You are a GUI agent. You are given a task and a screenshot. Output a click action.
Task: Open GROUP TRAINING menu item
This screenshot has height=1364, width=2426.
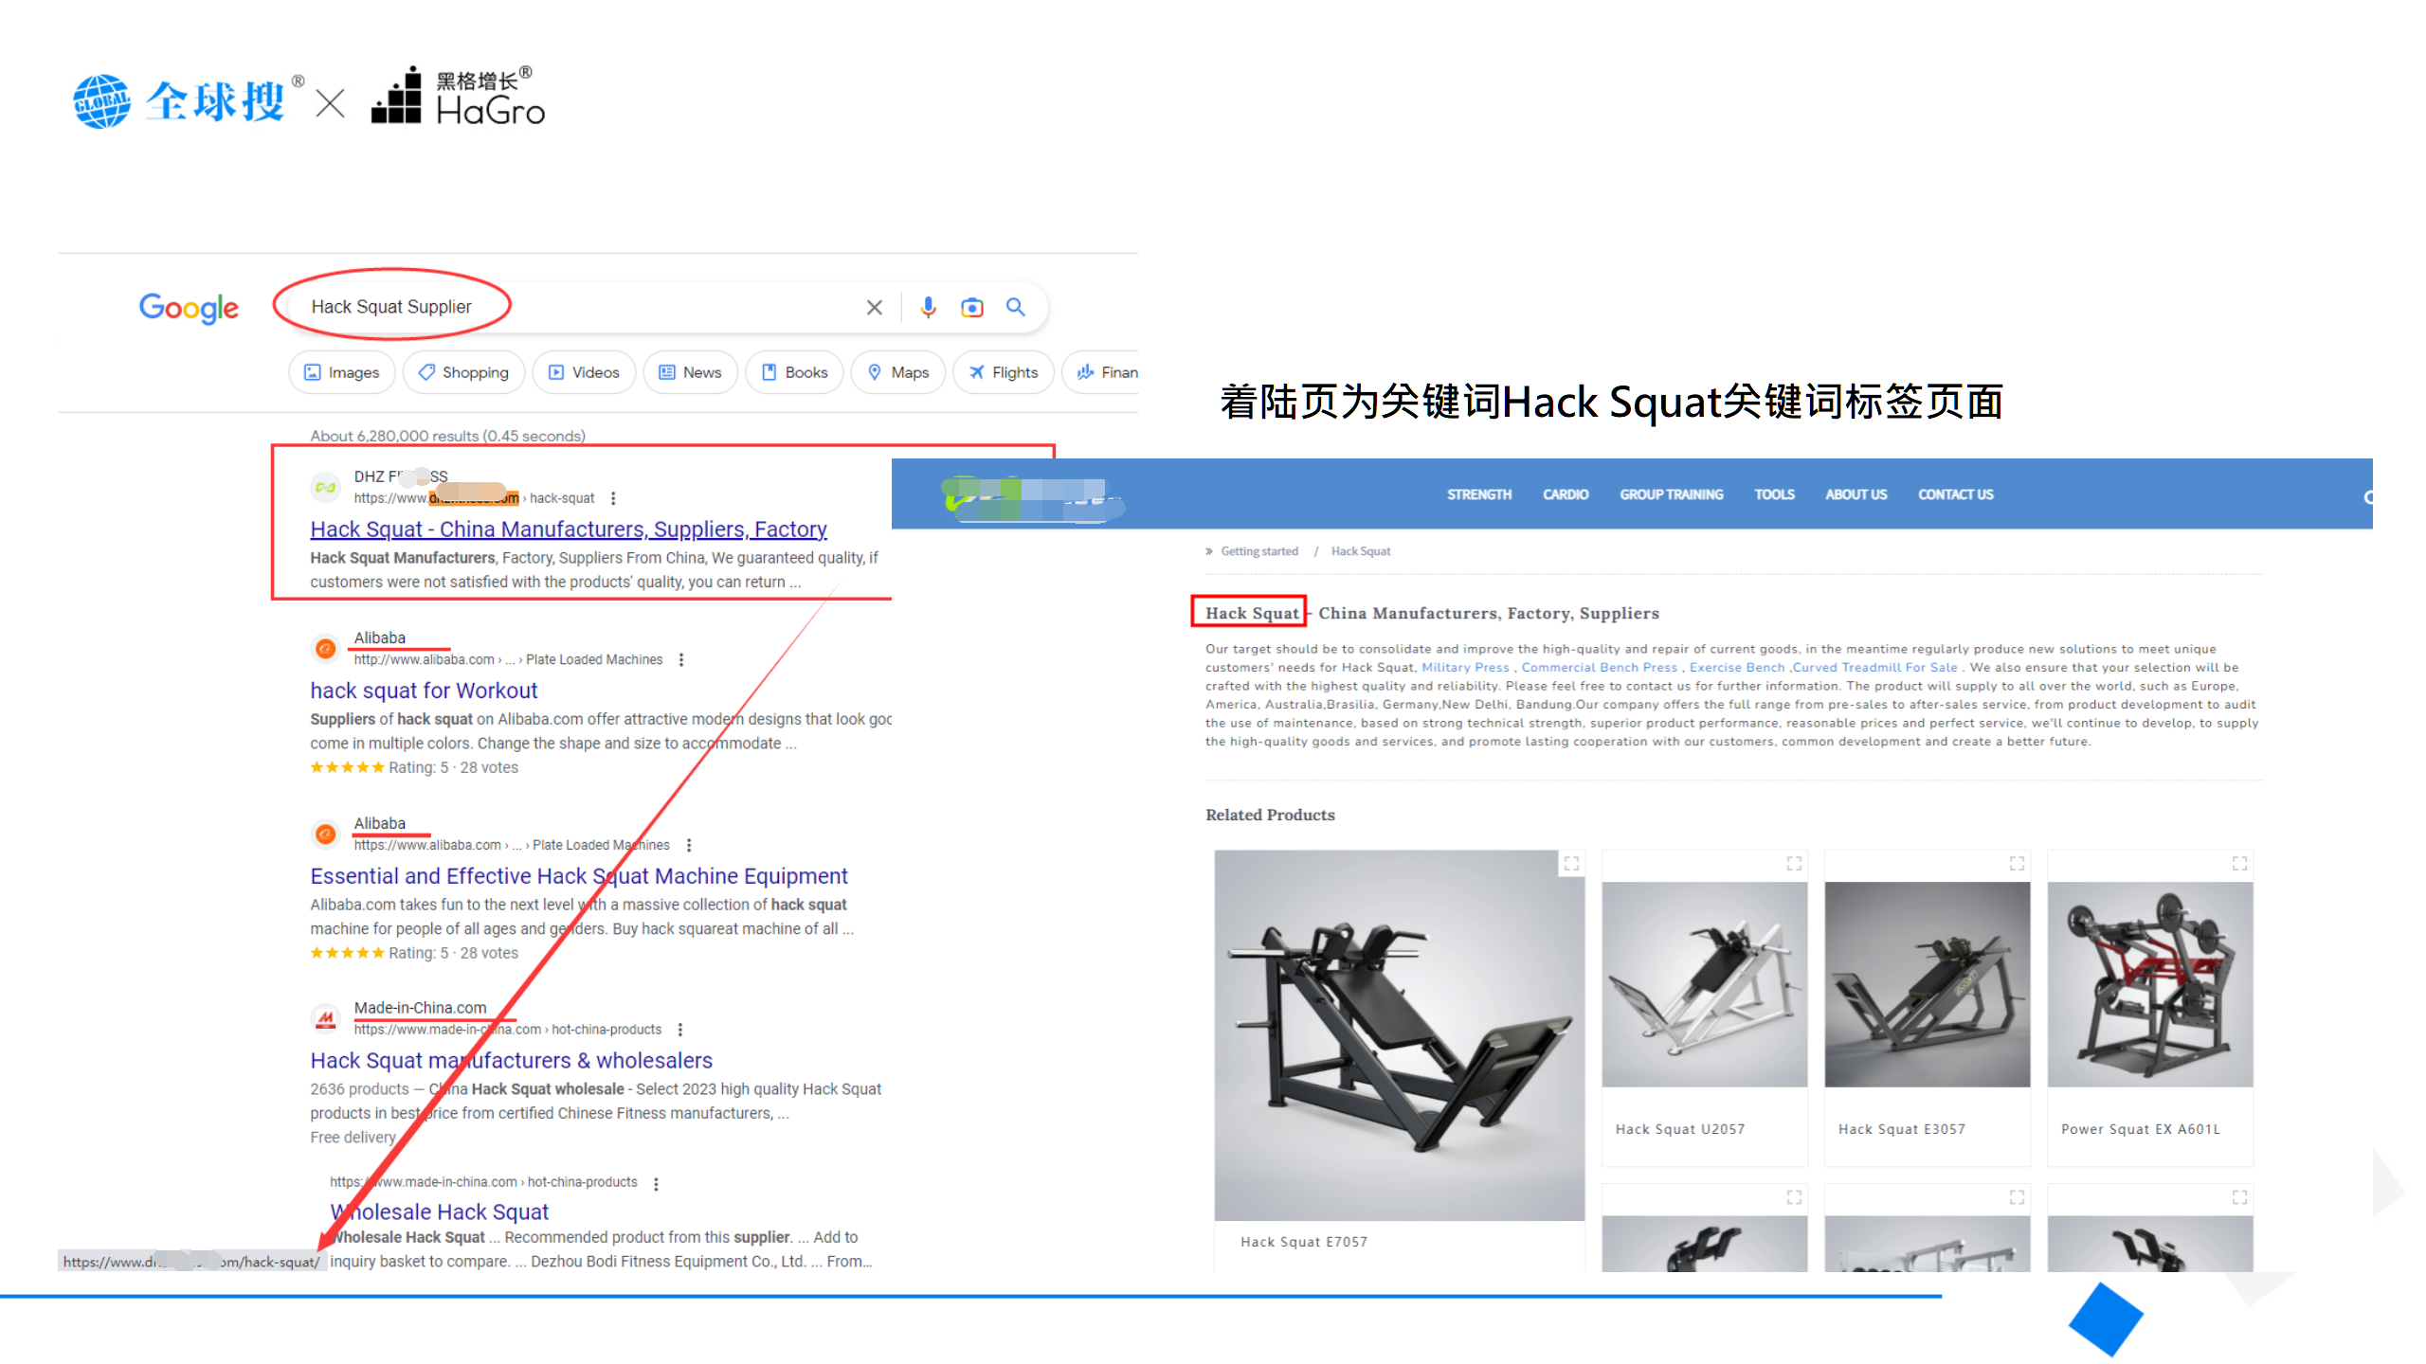pos(1672,494)
